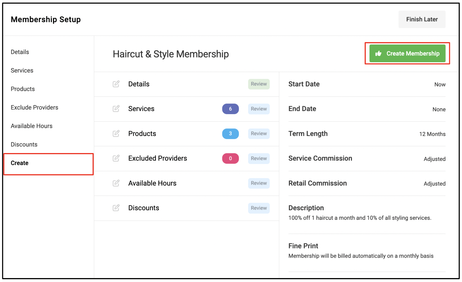Click the edit pencil icon beside Details
This screenshot has height=282, width=462.
pyautogui.click(x=116, y=84)
